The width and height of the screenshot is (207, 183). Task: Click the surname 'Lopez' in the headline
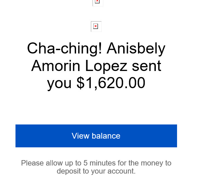point(106,66)
